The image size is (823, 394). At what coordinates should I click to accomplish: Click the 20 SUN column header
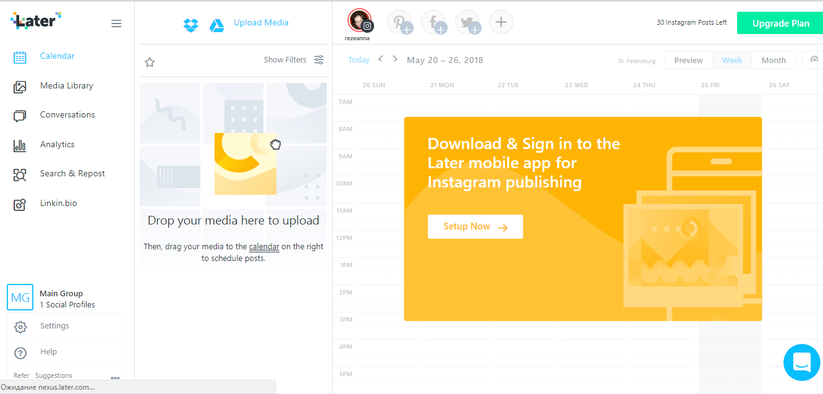point(374,85)
